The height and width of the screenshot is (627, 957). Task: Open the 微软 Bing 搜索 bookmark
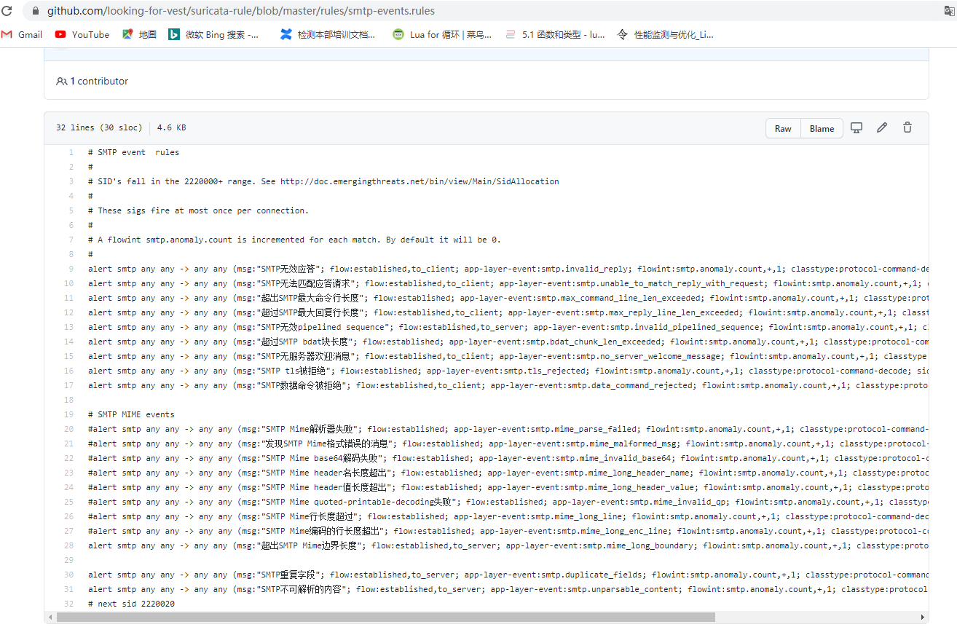[214, 33]
